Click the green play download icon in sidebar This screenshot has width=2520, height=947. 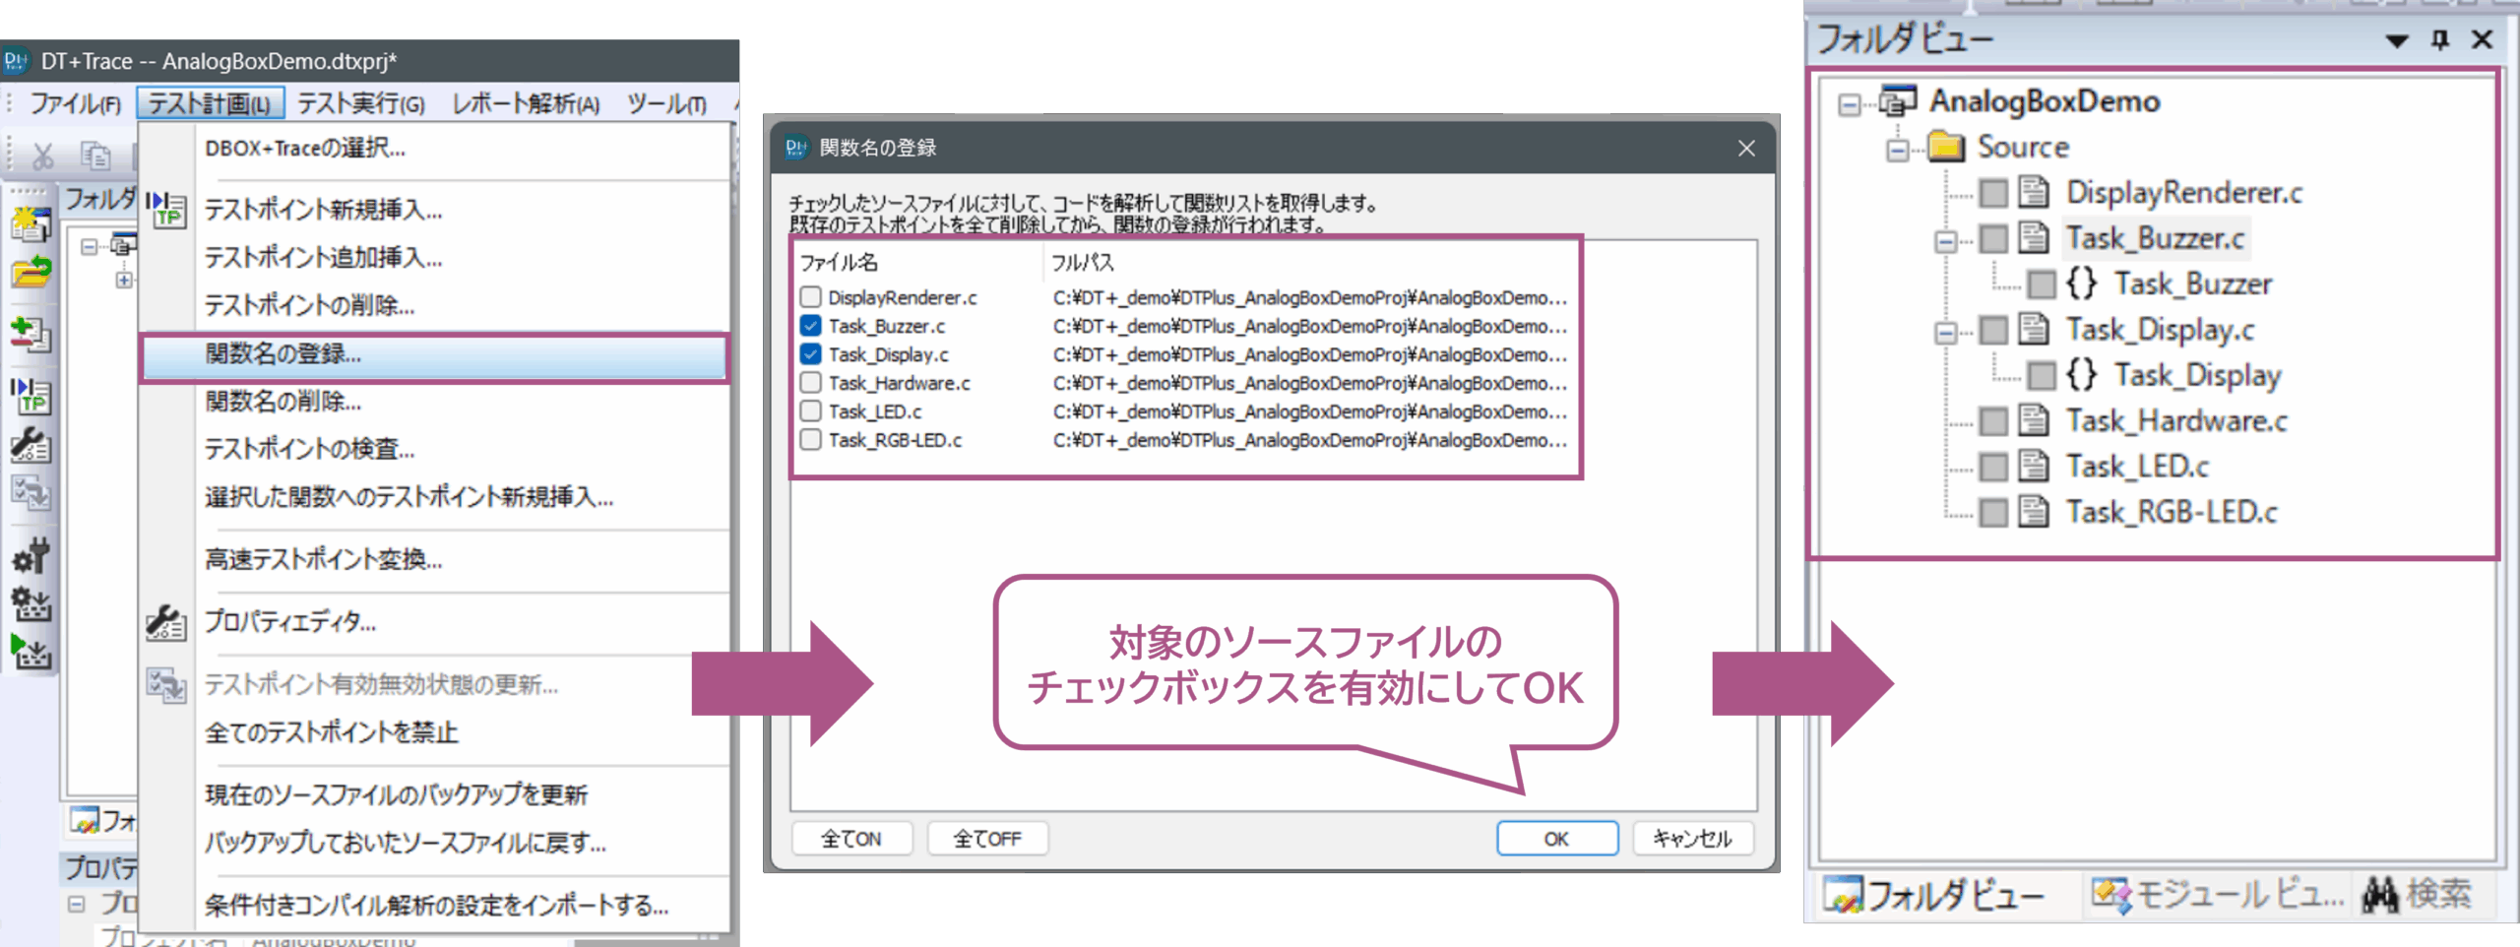[x=31, y=652]
